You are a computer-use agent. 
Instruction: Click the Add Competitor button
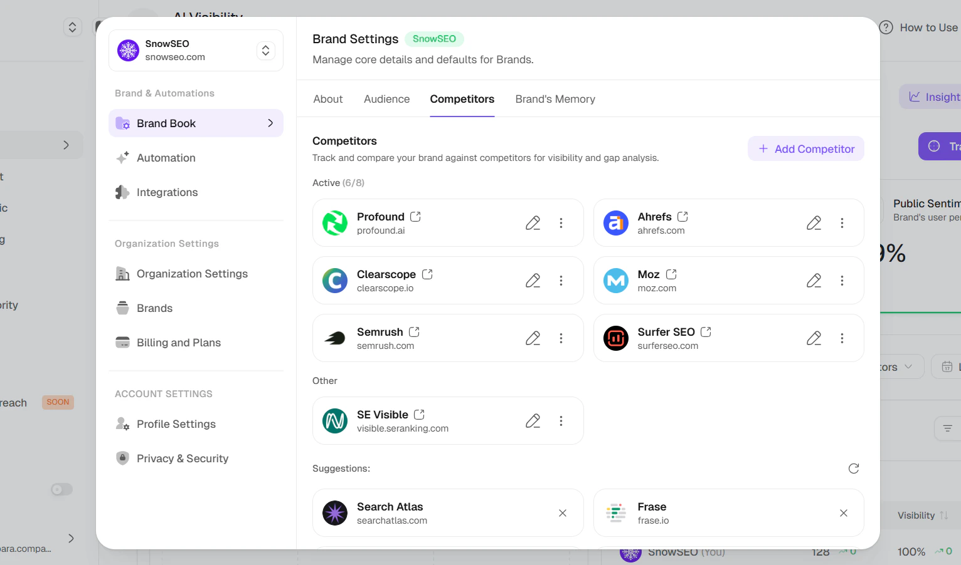[x=805, y=148]
